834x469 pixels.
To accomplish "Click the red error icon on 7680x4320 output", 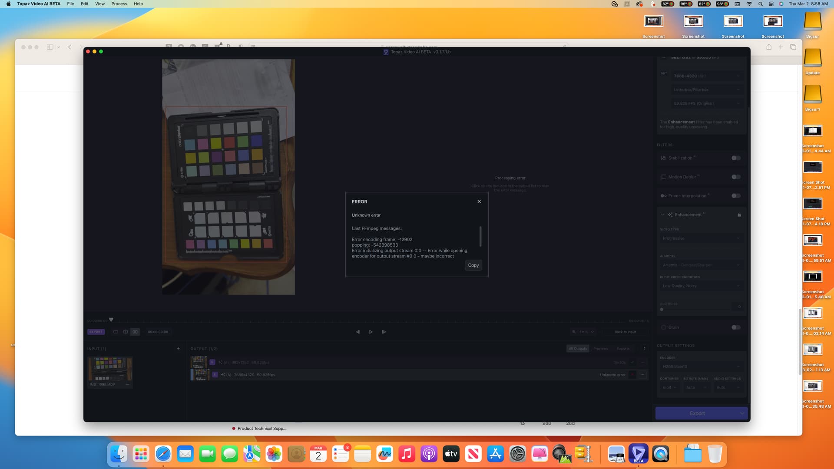I will tap(632, 375).
